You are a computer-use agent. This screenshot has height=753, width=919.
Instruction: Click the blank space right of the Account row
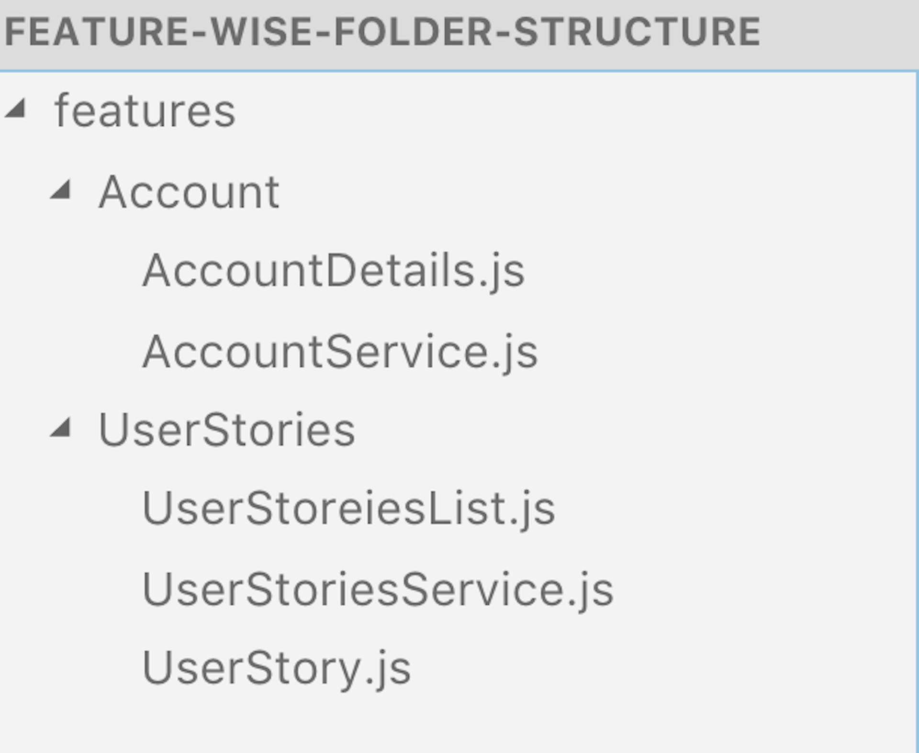pyautogui.click(x=574, y=192)
